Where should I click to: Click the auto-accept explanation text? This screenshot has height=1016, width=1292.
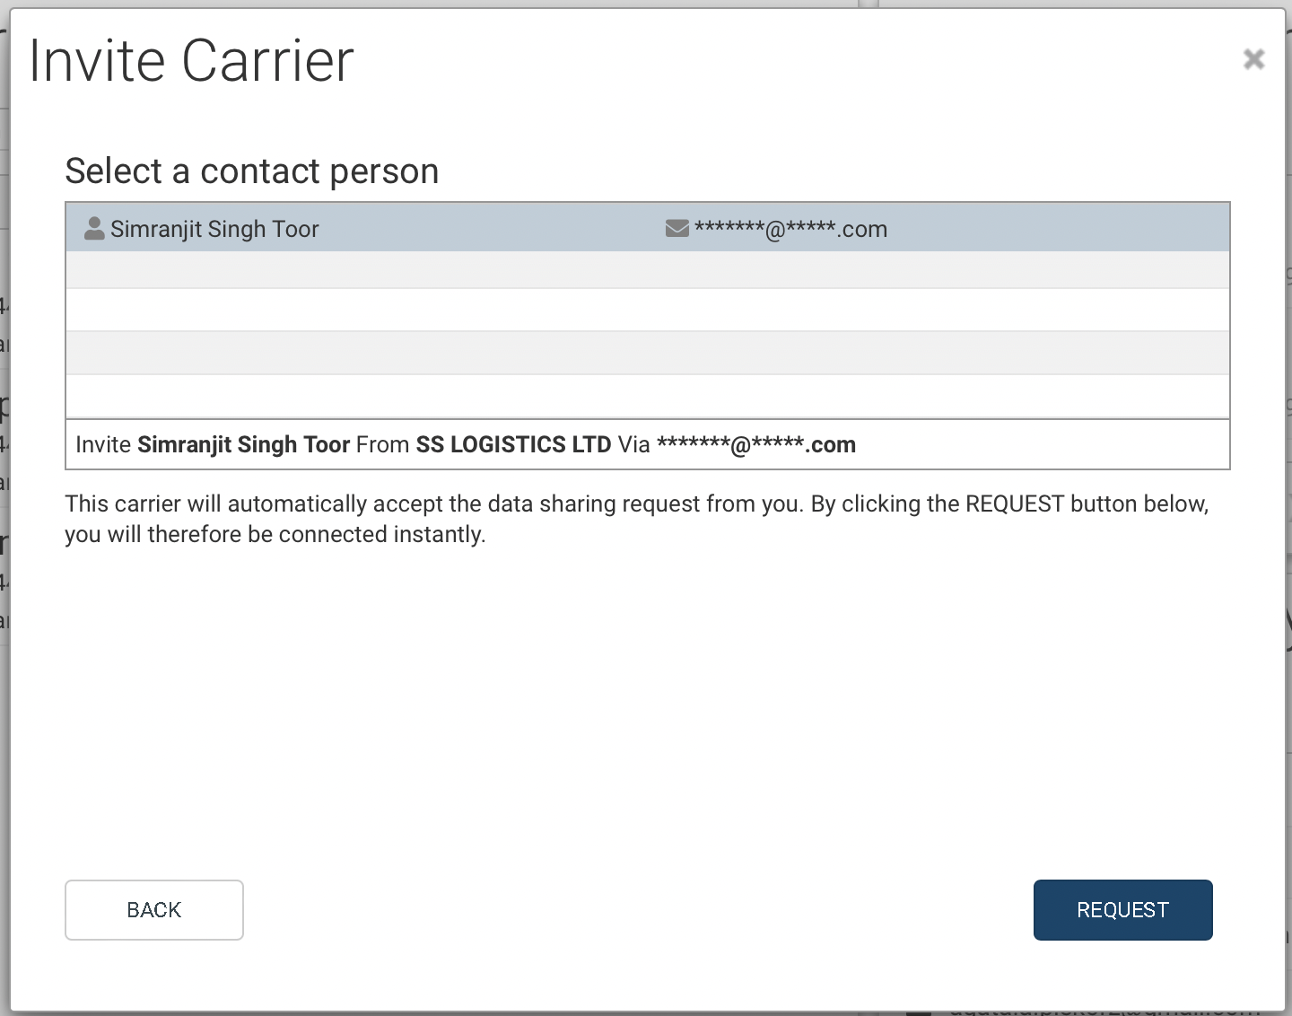click(x=636, y=518)
